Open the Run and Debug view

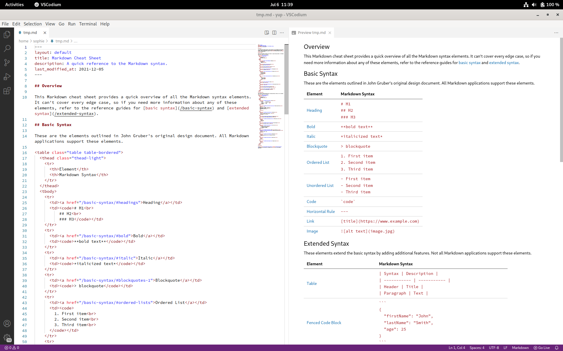pyautogui.click(x=7, y=77)
